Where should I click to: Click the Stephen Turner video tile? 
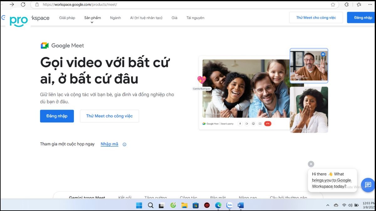pyautogui.click(x=309, y=66)
